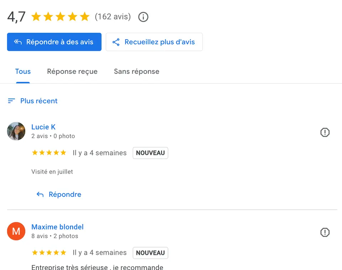Open Lucie K's reviewer profile link

43,127
